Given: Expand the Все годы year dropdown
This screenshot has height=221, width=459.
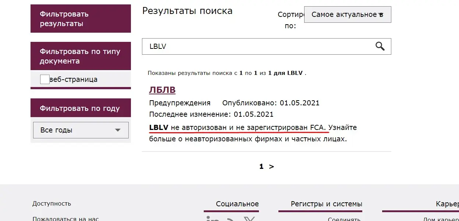Looking at the screenshot, I should [81, 130].
